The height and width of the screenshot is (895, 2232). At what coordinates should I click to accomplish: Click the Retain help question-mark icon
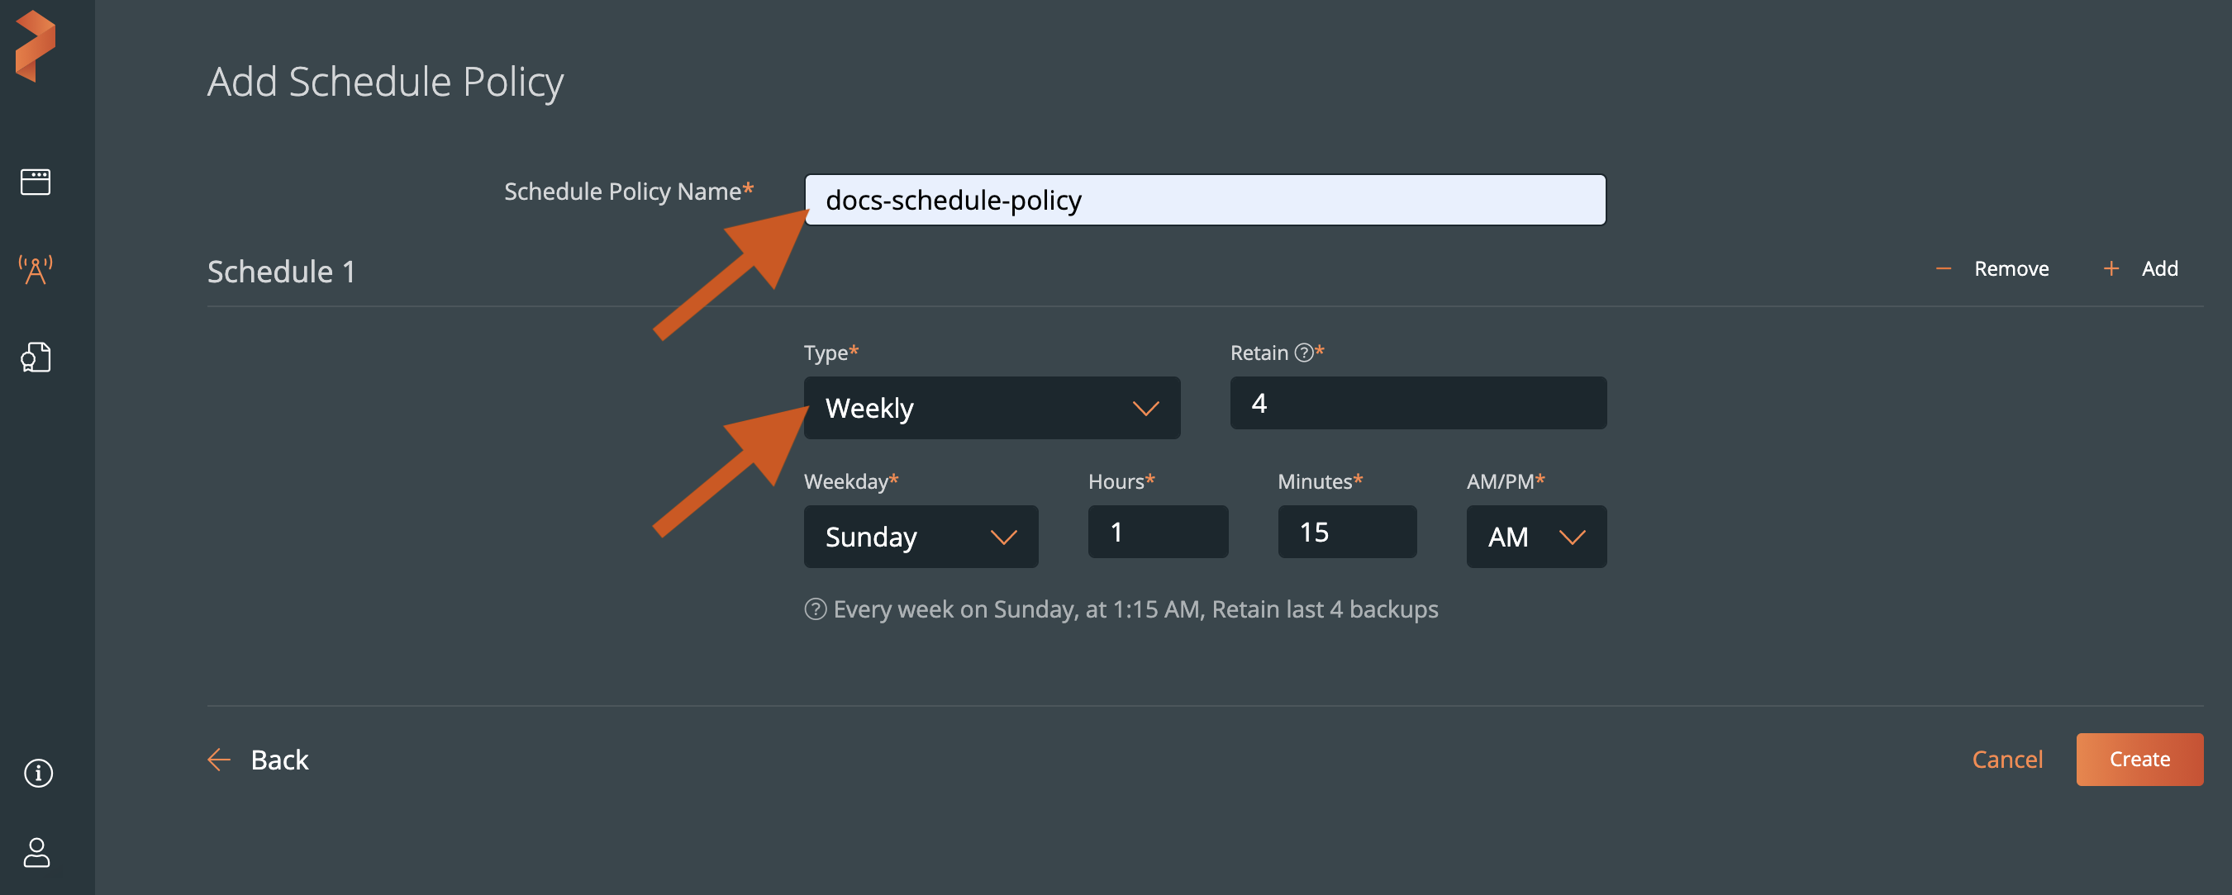tap(1303, 353)
